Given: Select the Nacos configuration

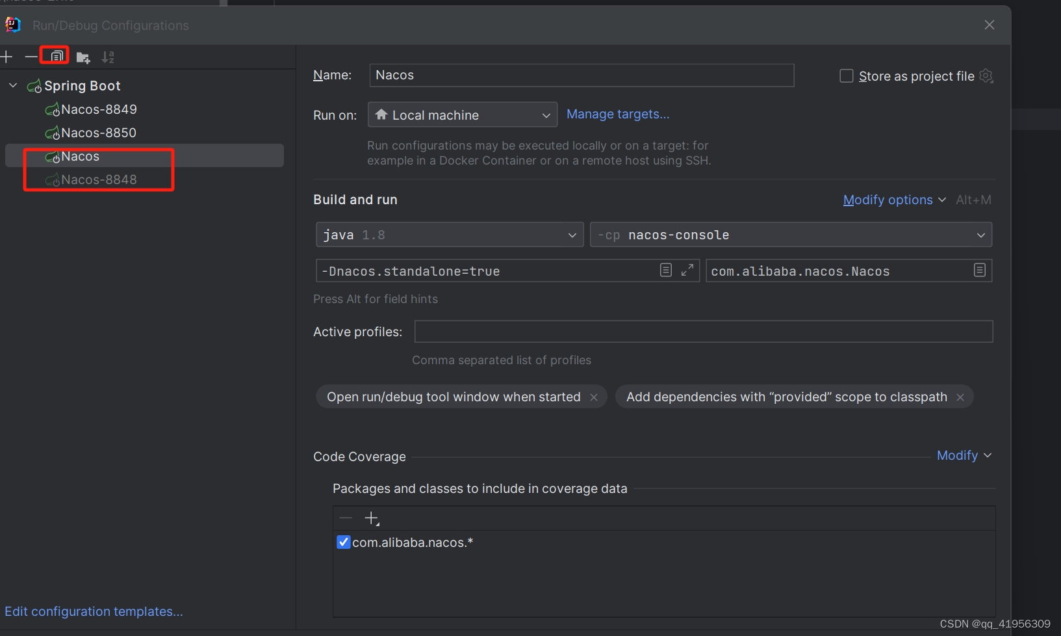Looking at the screenshot, I should (x=144, y=156).
